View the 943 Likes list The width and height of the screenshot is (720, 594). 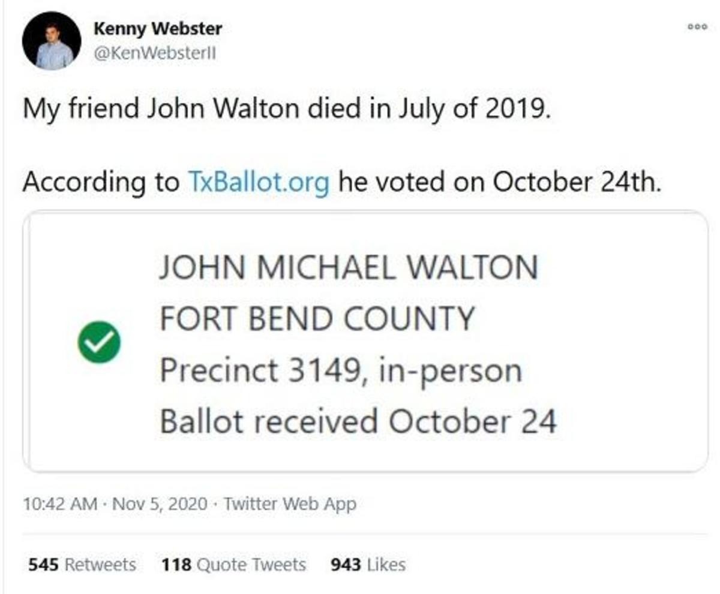pos(368,564)
